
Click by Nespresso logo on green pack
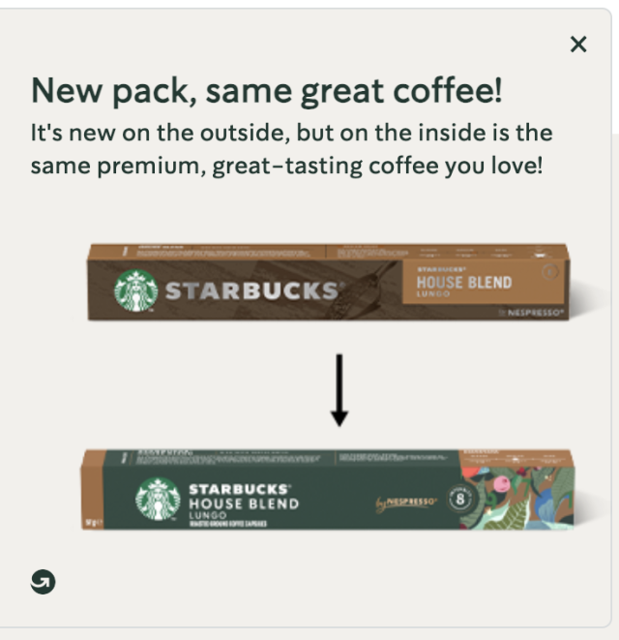[405, 503]
